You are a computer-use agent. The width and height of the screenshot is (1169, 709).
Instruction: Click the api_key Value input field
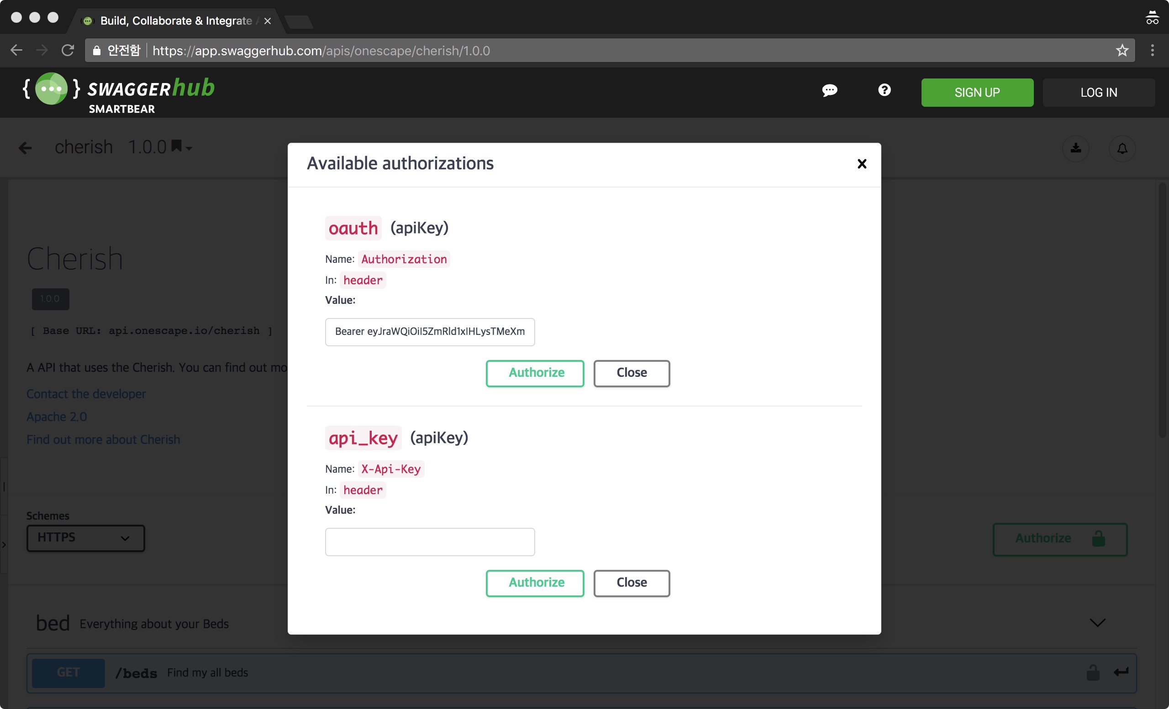(x=429, y=542)
